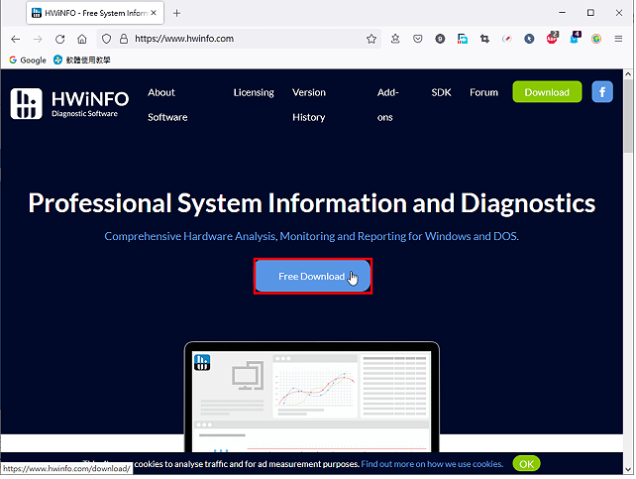Open the Add-ons menu item
This screenshot has width=636, height=479.
click(387, 105)
